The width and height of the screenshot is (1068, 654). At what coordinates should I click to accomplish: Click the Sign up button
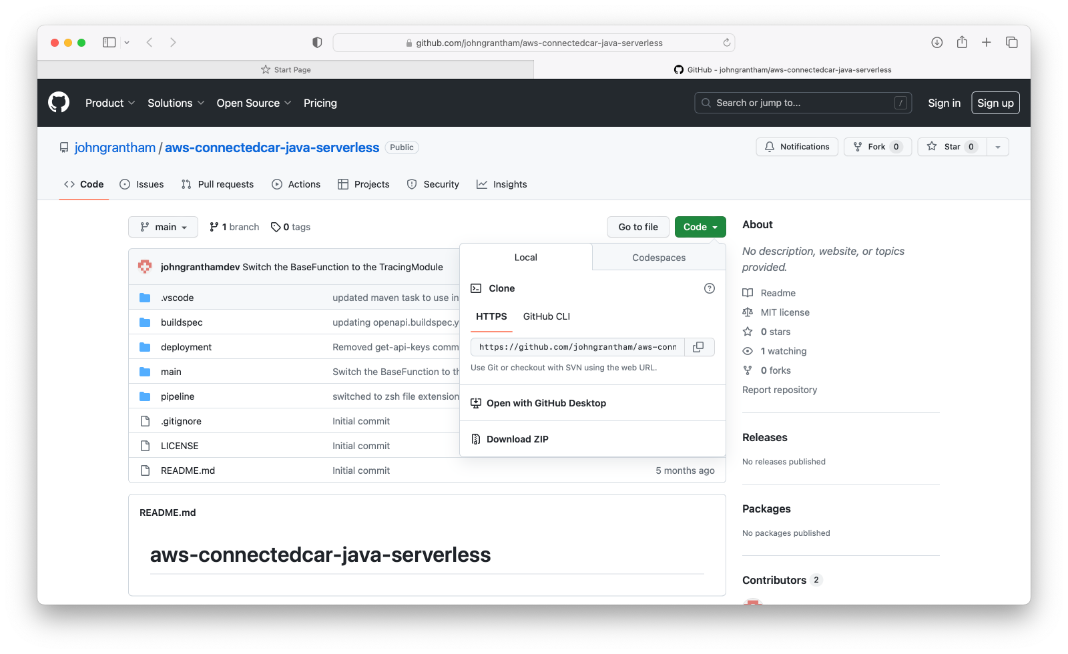[x=995, y=103]
